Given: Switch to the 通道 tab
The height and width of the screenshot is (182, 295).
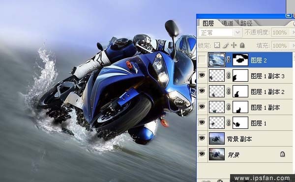Looking at the screenshot, I should [228, 23].
